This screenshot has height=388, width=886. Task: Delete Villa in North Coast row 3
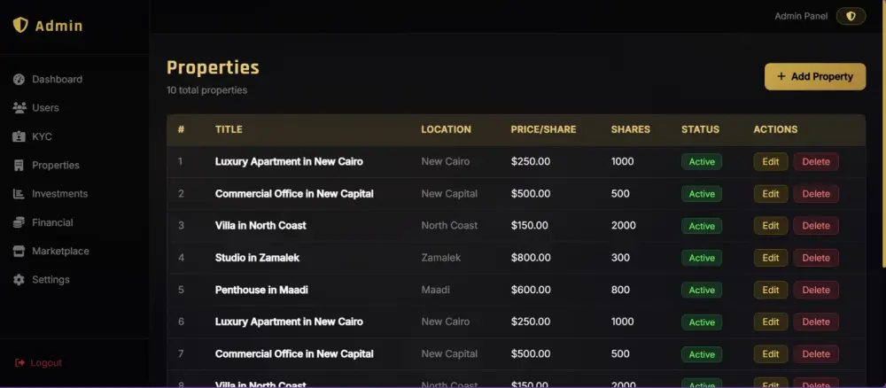816,226
